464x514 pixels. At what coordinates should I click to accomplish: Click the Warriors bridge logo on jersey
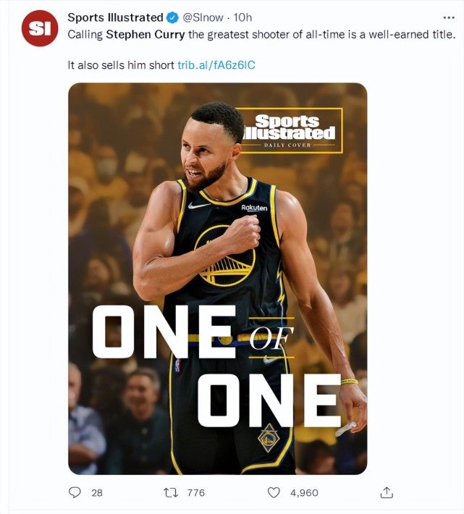pyautogui.click(x=225, y=256)
